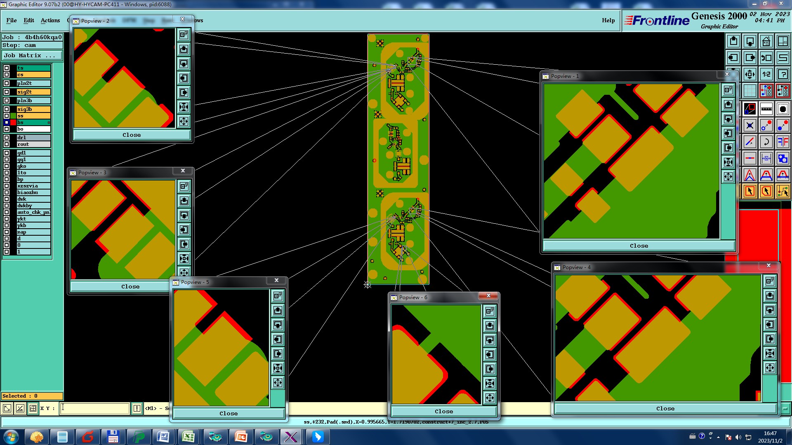Screen dimensions: 792x445
Task: Click the XY window split icon
Action: (x=783, y=41)
